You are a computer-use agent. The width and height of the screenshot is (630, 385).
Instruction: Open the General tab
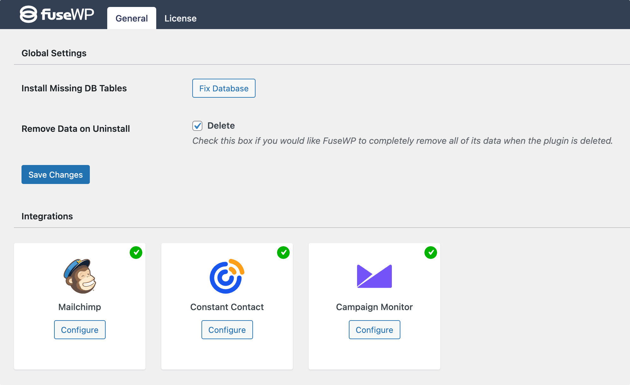[x=132, y=18]
